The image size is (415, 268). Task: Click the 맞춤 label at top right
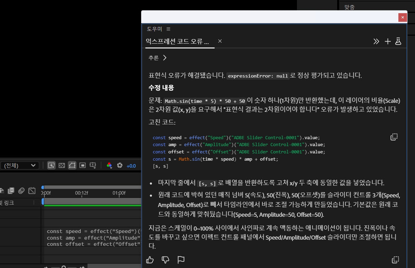click(x=349, y=7)
